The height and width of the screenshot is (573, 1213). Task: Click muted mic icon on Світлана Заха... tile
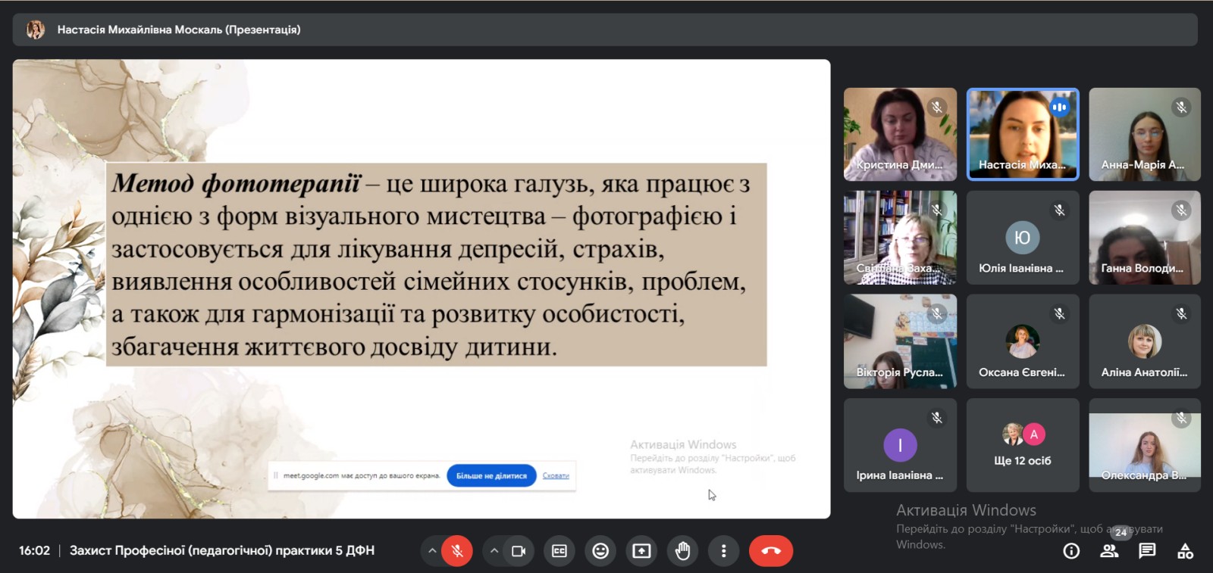(x=937, y=210)
